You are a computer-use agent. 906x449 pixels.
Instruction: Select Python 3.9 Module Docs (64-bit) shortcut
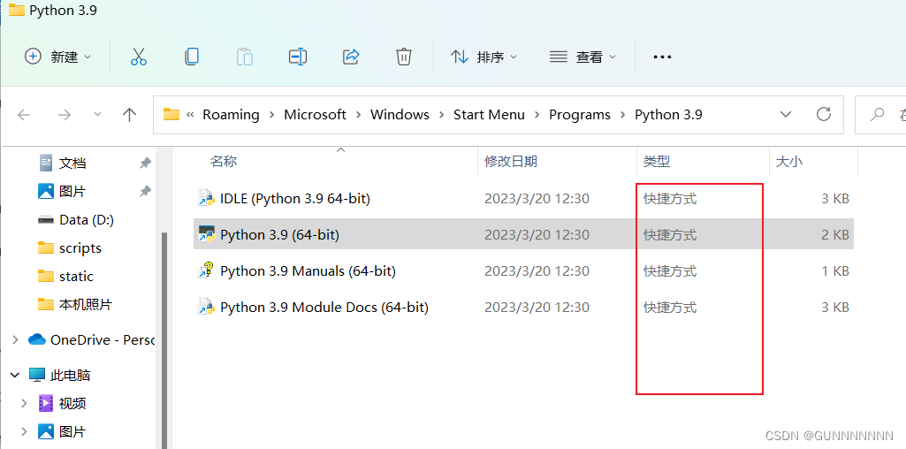[523, 307]
